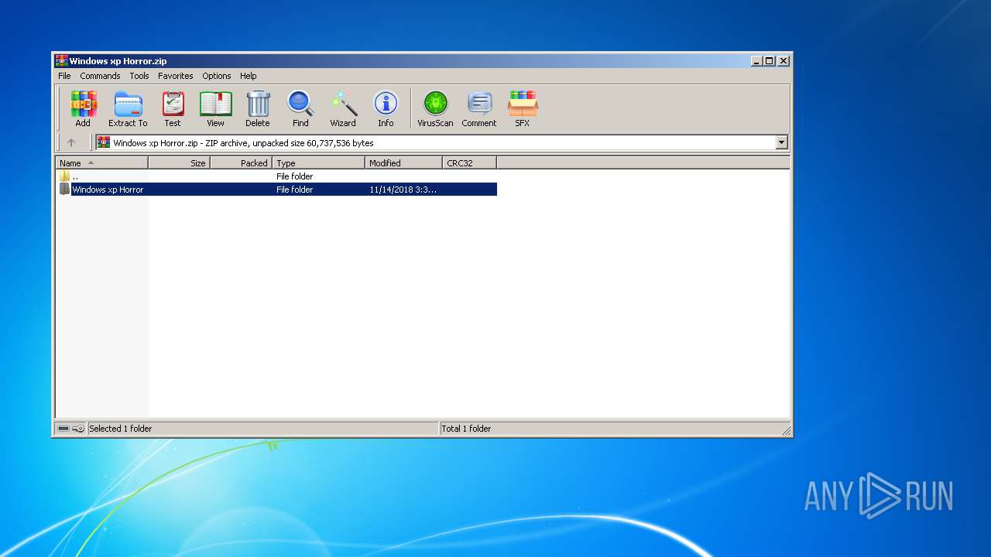Open the Help menu
The image size is (991, 557).
coord(248,76)
